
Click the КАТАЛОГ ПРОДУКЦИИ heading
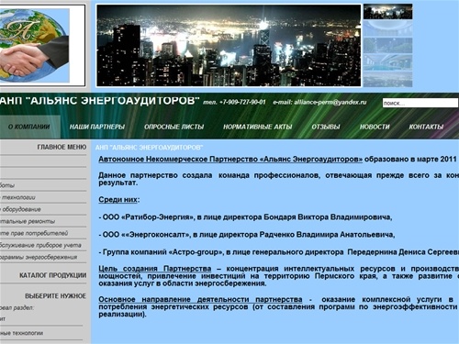[x=52, y=275]
